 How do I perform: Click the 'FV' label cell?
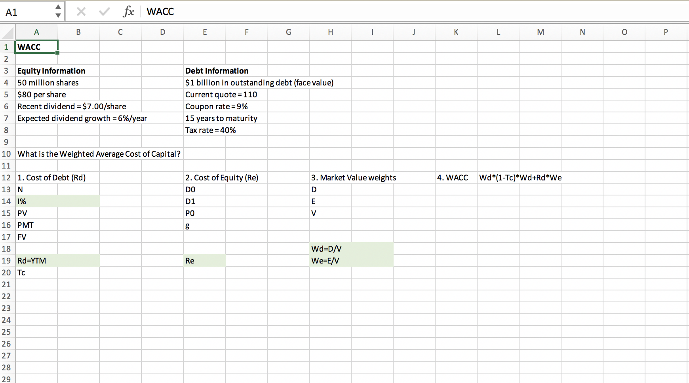(x=36, y=237)
